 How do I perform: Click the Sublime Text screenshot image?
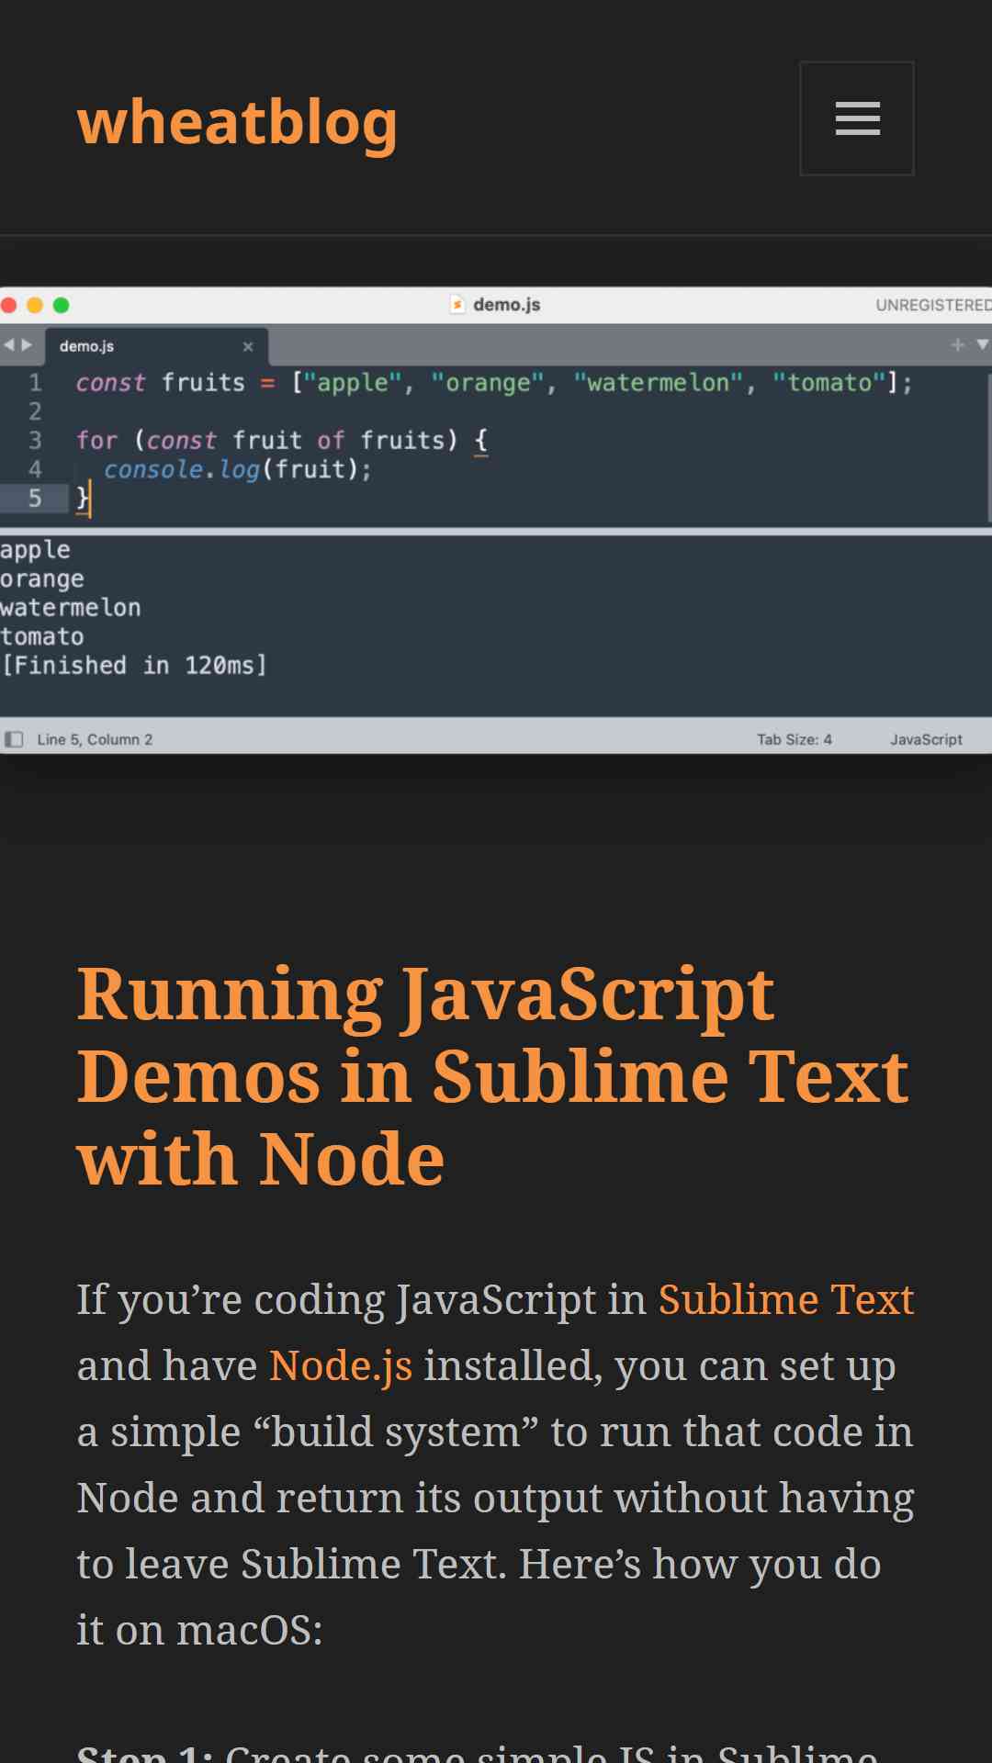(496, 520)
